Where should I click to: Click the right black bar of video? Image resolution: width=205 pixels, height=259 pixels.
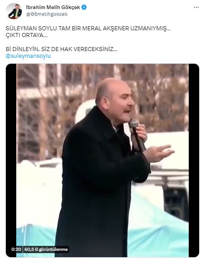[194, 160]
